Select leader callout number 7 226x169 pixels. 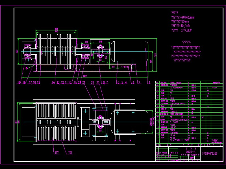tap(107, 83)
